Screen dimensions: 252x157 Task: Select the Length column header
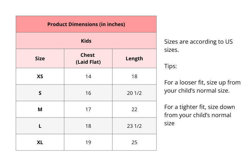pos(134,58)
